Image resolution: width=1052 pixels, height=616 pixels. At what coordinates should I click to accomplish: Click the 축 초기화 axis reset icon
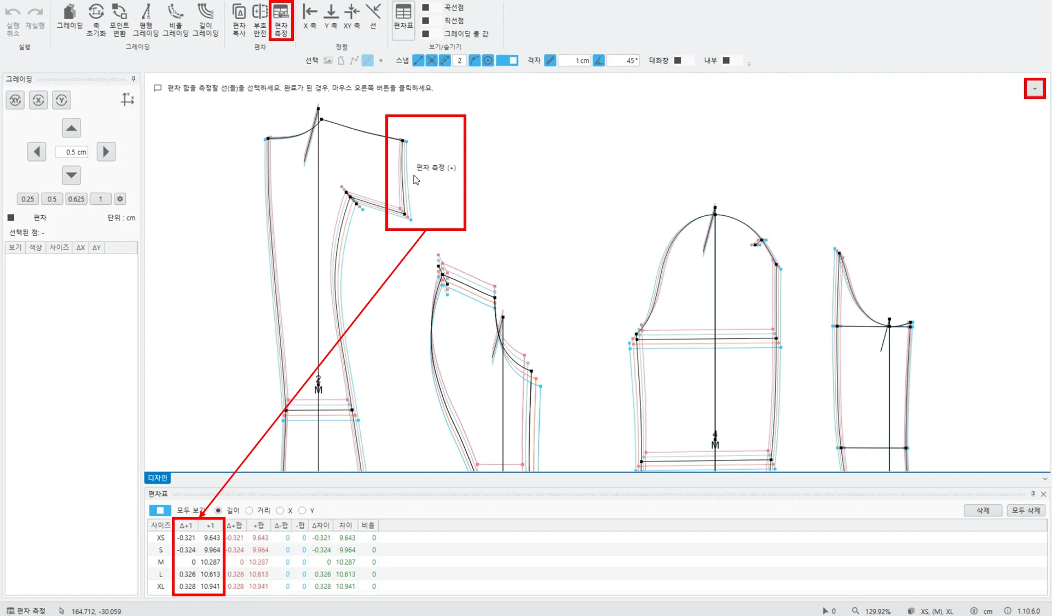click(96, 19)
